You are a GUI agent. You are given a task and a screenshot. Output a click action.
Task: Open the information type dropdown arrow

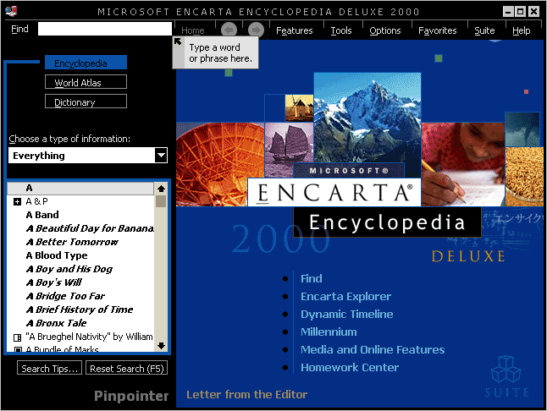(x=161, y=156)
